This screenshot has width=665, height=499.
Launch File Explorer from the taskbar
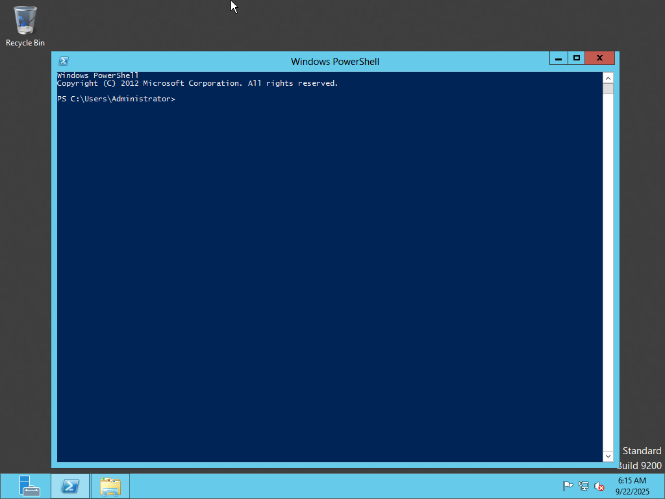point(110,486)
